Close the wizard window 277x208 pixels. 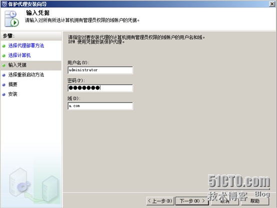pyautogui.click(x=272, y=4)
